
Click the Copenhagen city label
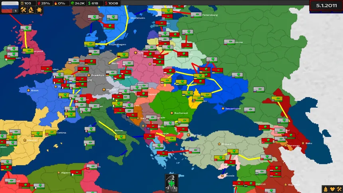coord(117,44)
